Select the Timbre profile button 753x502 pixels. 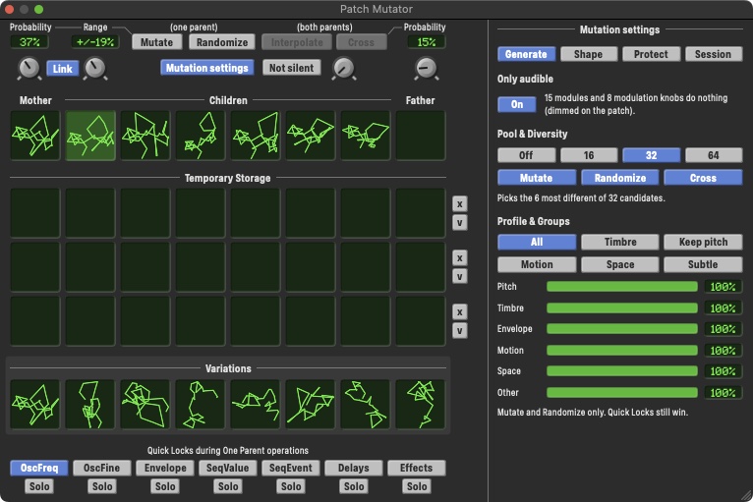620,242
